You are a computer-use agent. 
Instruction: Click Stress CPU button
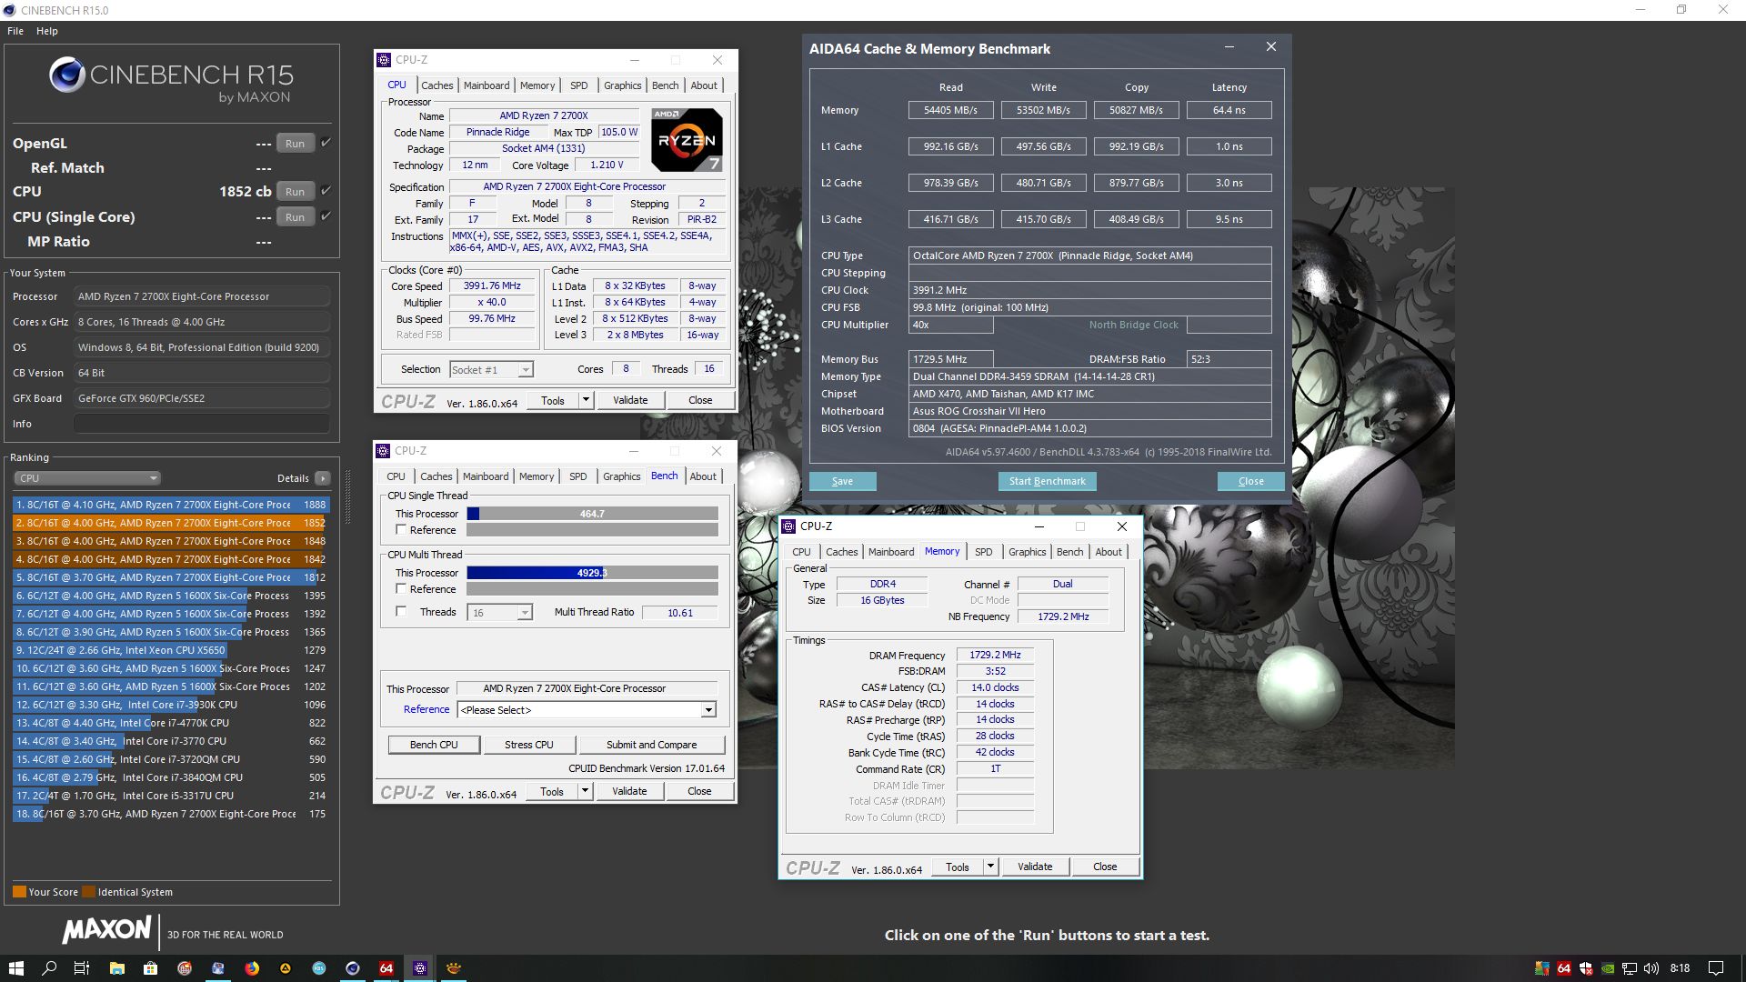tap(529, 745)
